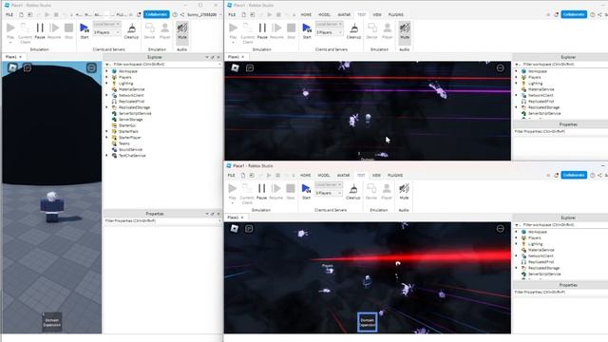Click Start icon in top-right window
The height and width of the screenshot is (342, 608).
click(307, 30)
